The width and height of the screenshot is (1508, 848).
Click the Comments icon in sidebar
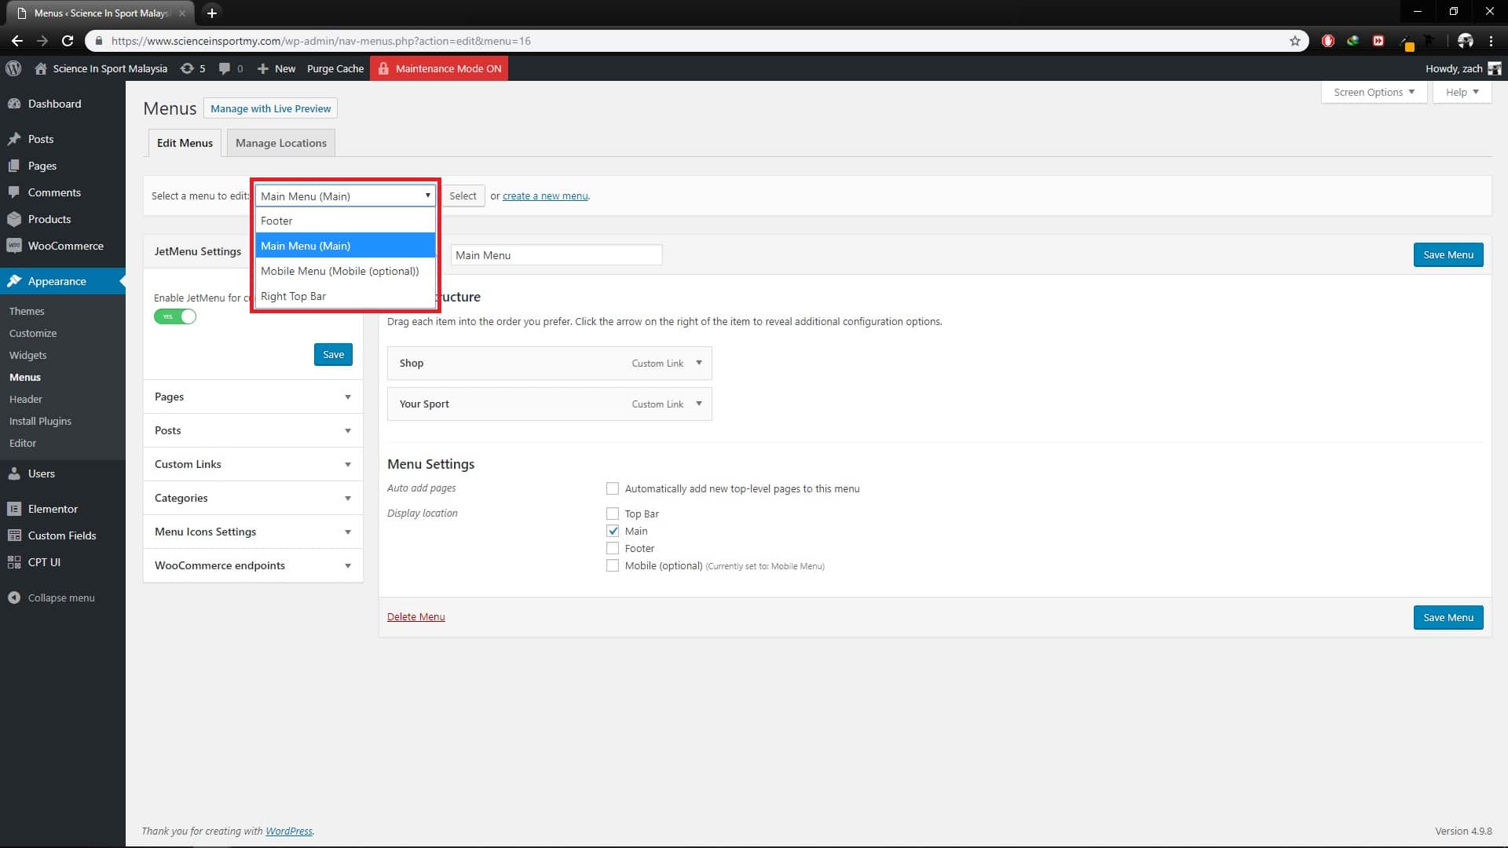[x=14, y=192]
